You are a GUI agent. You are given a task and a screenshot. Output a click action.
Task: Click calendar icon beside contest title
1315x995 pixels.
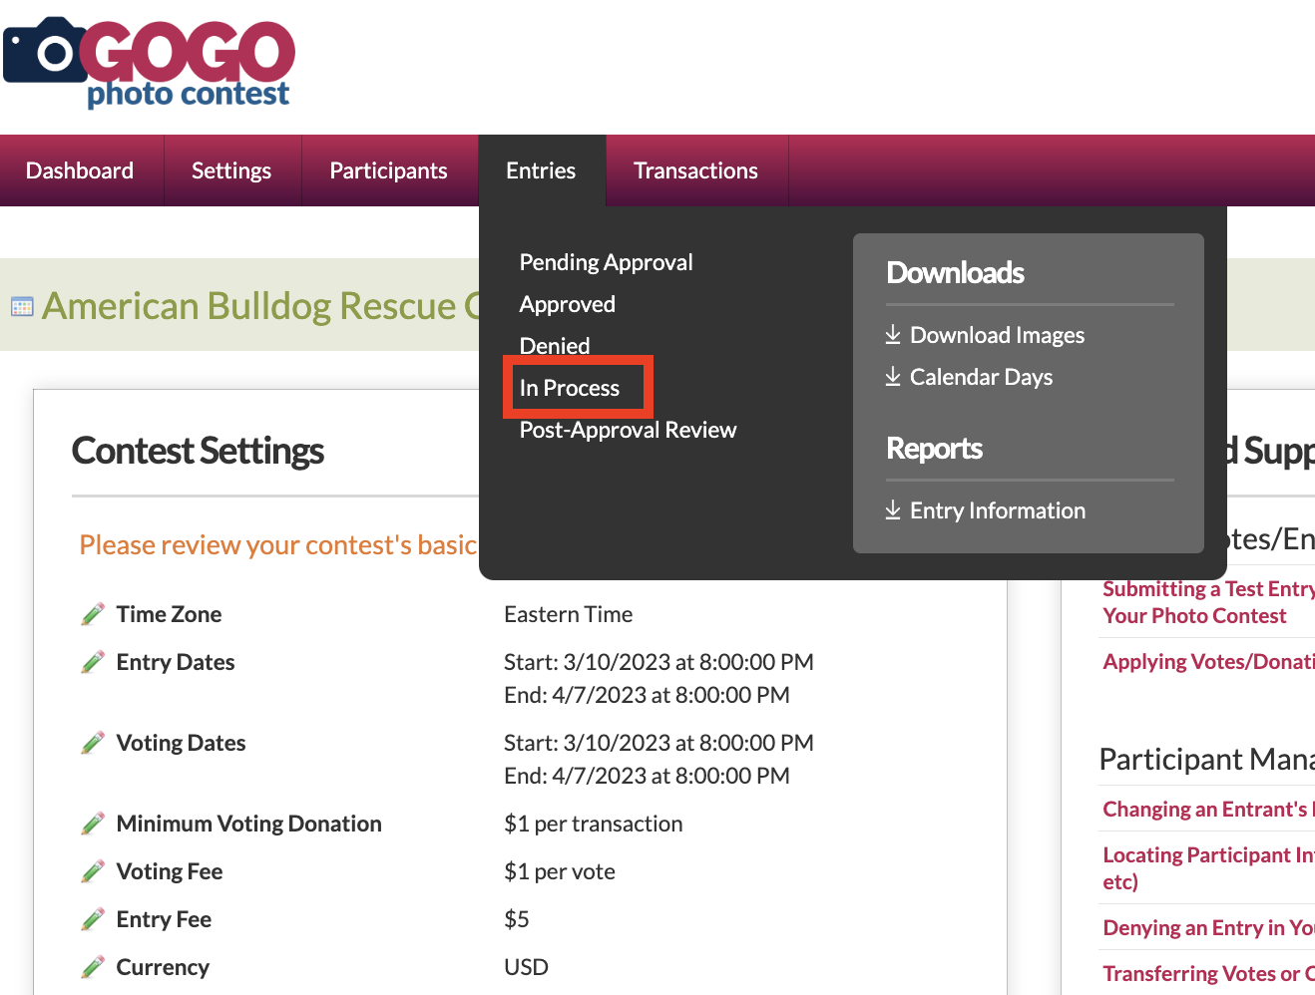pos(22,307)
